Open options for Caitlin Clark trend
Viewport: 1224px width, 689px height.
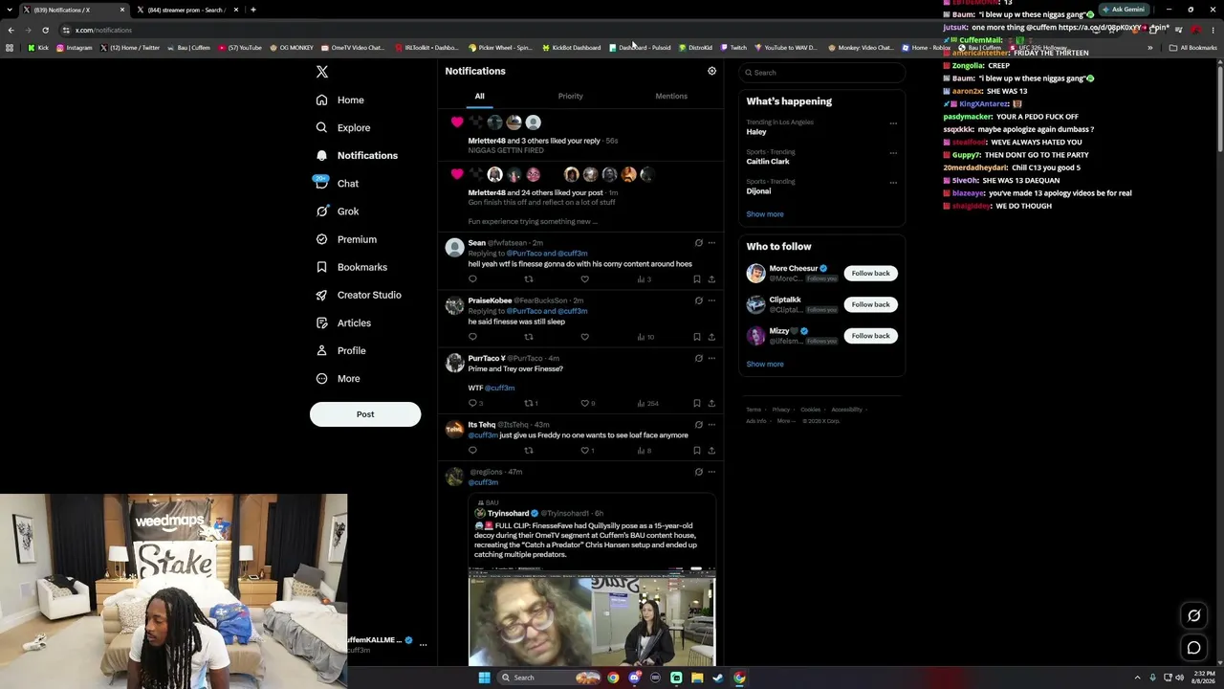893,152
